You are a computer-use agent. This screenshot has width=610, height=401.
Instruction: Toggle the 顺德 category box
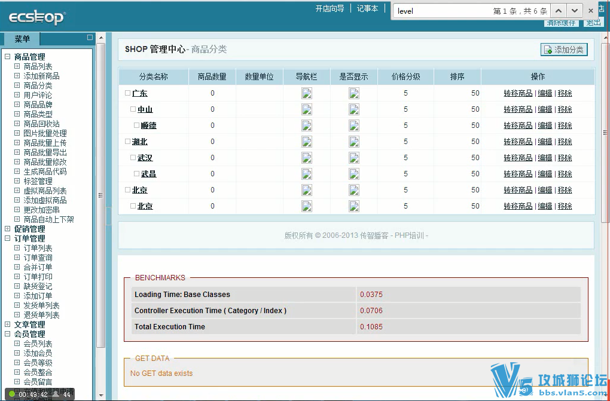pyautogui.click(x=136, y=125)
